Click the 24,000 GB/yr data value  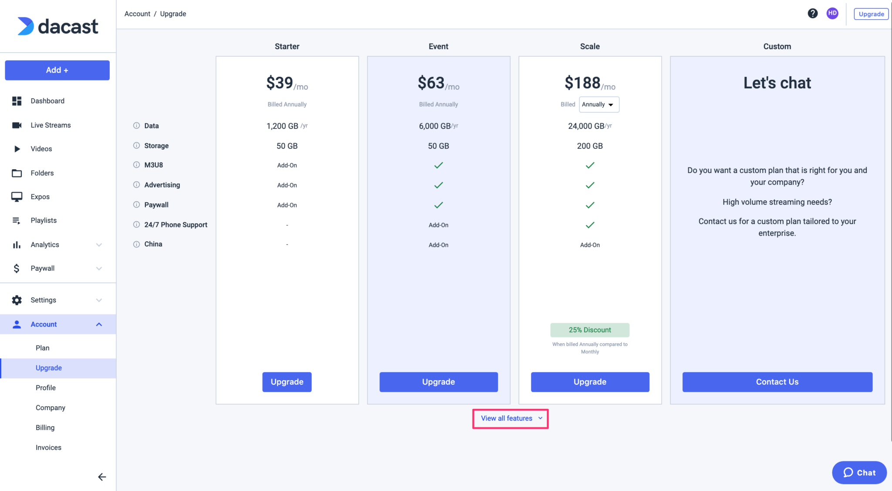[x=590, y=126]
